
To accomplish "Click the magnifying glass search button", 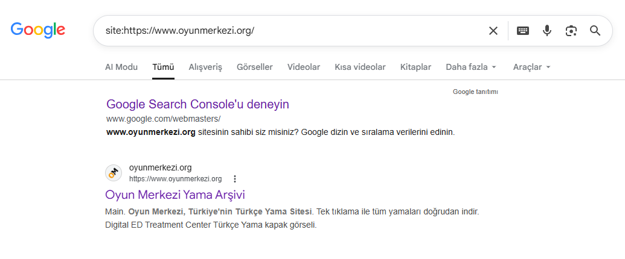I will click(595, 31).
